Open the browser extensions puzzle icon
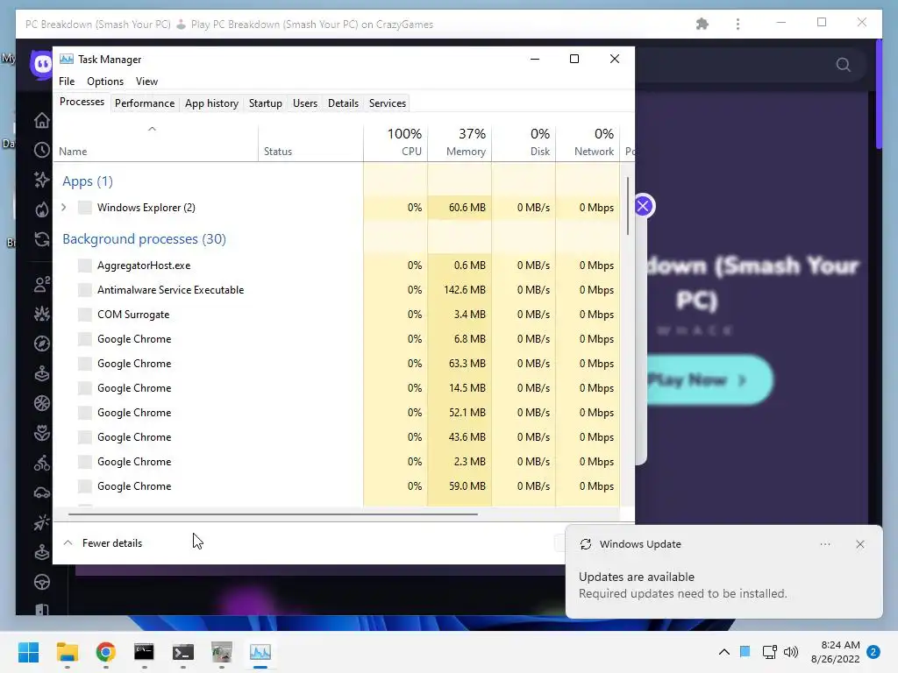The width and height of the screenshot is (898, 673). (x=702, y=24)
